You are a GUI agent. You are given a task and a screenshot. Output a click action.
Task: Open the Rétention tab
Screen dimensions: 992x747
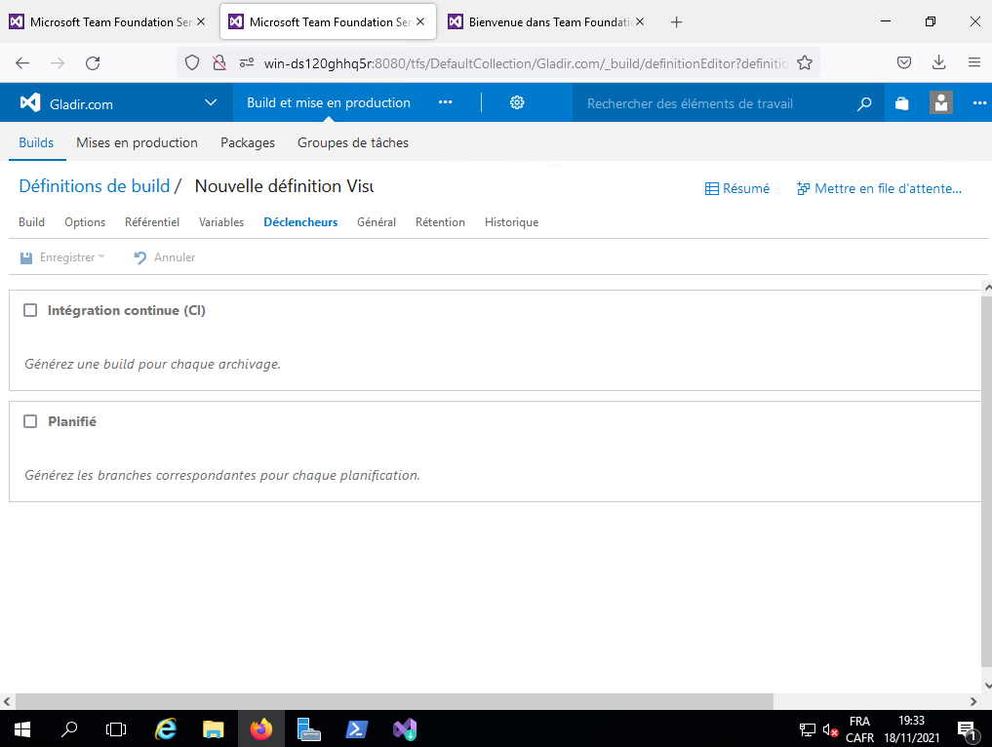[x=440, y=222]
